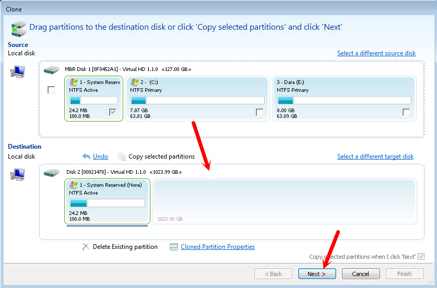This screenshot has height=288, width=437.
Task: Click the Disk 2 hard drive icon
Action: (x=52, y=172)
